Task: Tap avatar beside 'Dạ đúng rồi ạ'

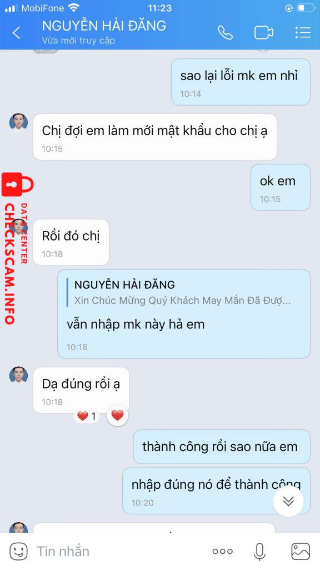Action: 18,376
